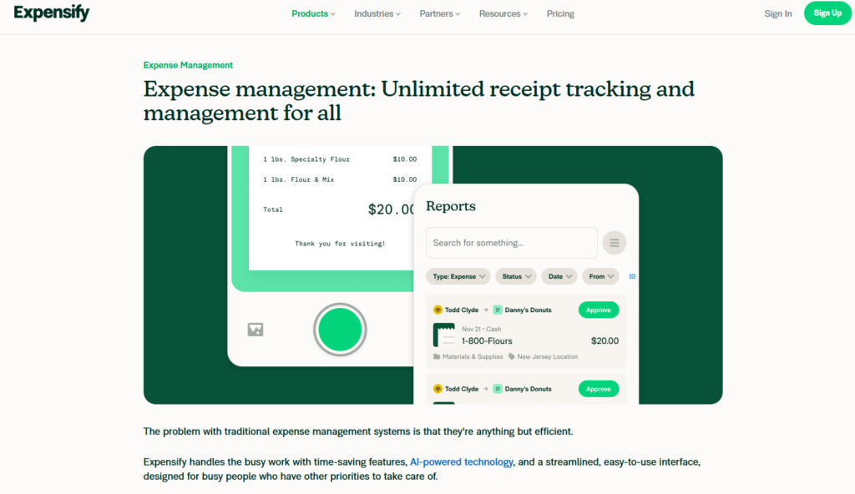Click the 1-800-Flours merchant name
This screenshot has height=494, width=855.
coord(487,340)
